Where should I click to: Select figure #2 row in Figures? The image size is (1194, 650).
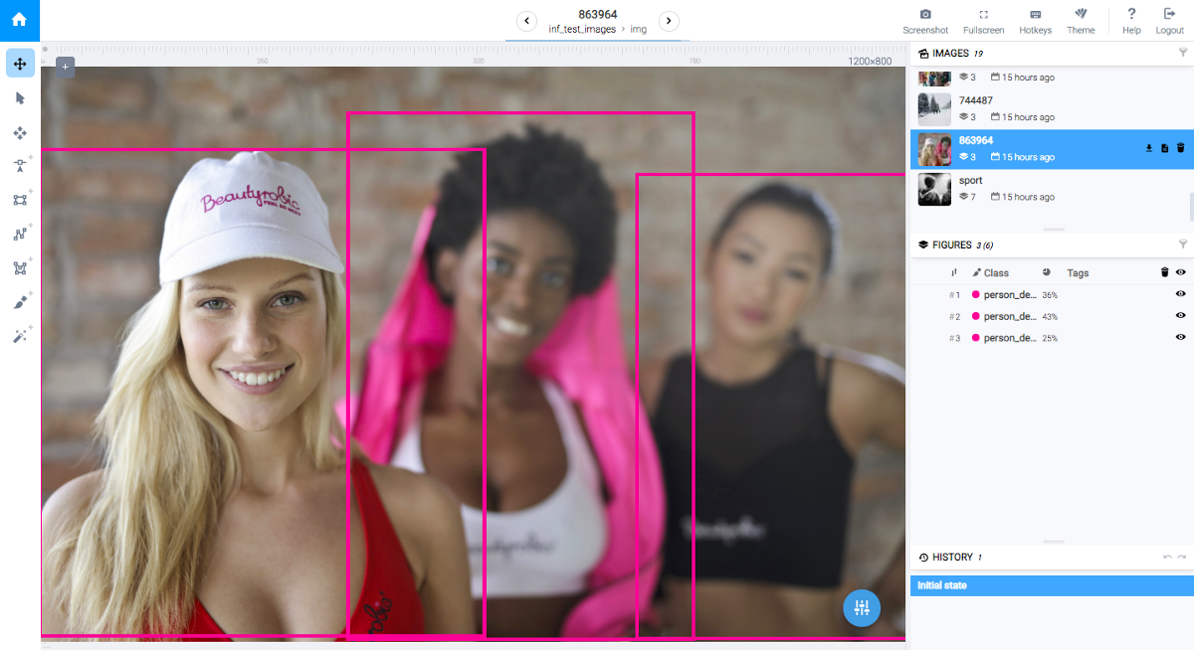click(1052, 316)
